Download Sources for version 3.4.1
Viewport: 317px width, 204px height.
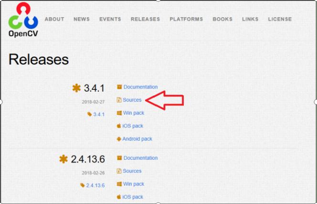point(132,100)
